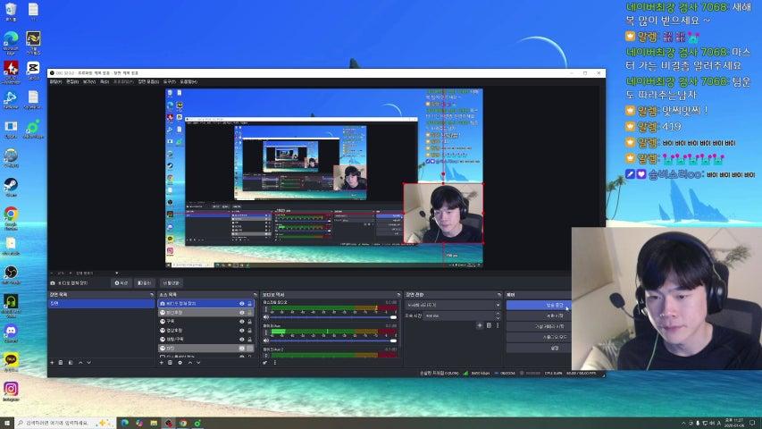Open Google Chrome desktop icon

pyautogui.click(x=11, y=214)
